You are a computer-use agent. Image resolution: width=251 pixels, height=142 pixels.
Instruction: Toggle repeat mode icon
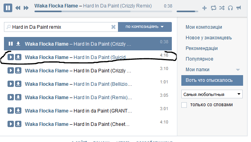pos(213,8)
